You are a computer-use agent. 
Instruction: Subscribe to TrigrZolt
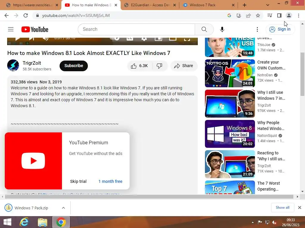pos(74,66)
